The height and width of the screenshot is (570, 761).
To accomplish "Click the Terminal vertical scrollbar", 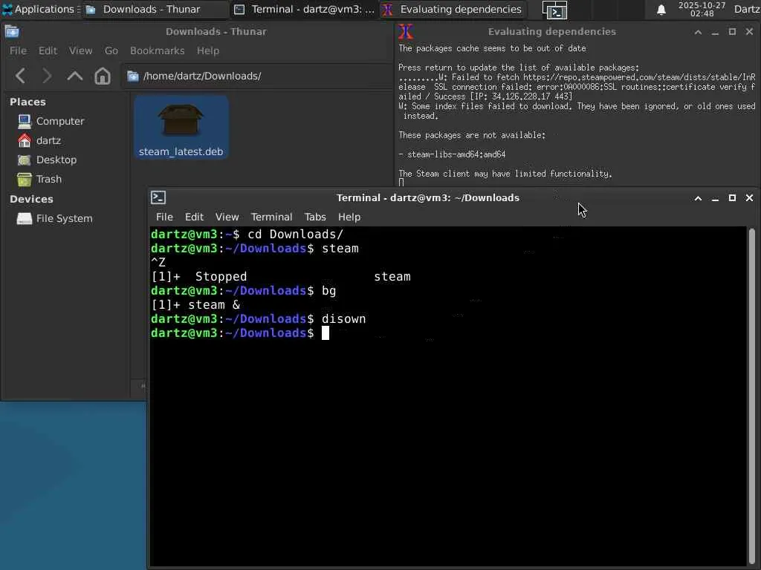I will point(752,396).
